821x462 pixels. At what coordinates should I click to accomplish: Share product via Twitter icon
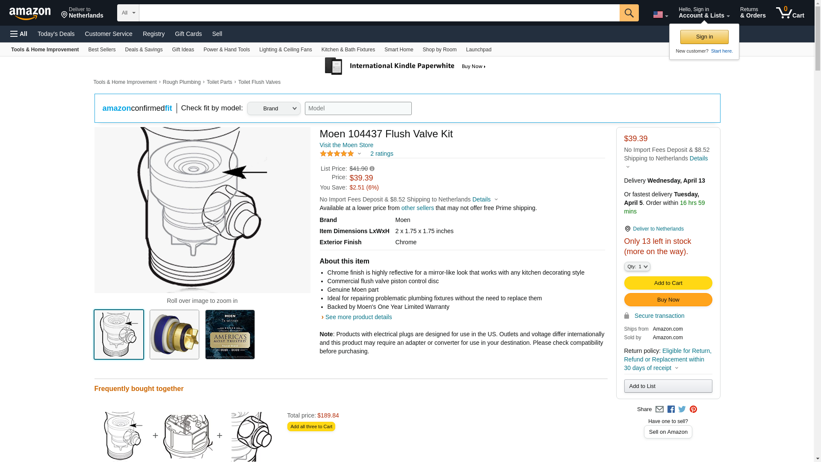[682, 409]
